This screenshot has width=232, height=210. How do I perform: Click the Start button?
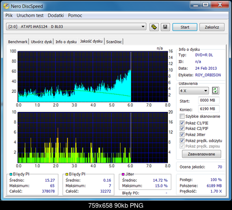click(x=185, y=27)
